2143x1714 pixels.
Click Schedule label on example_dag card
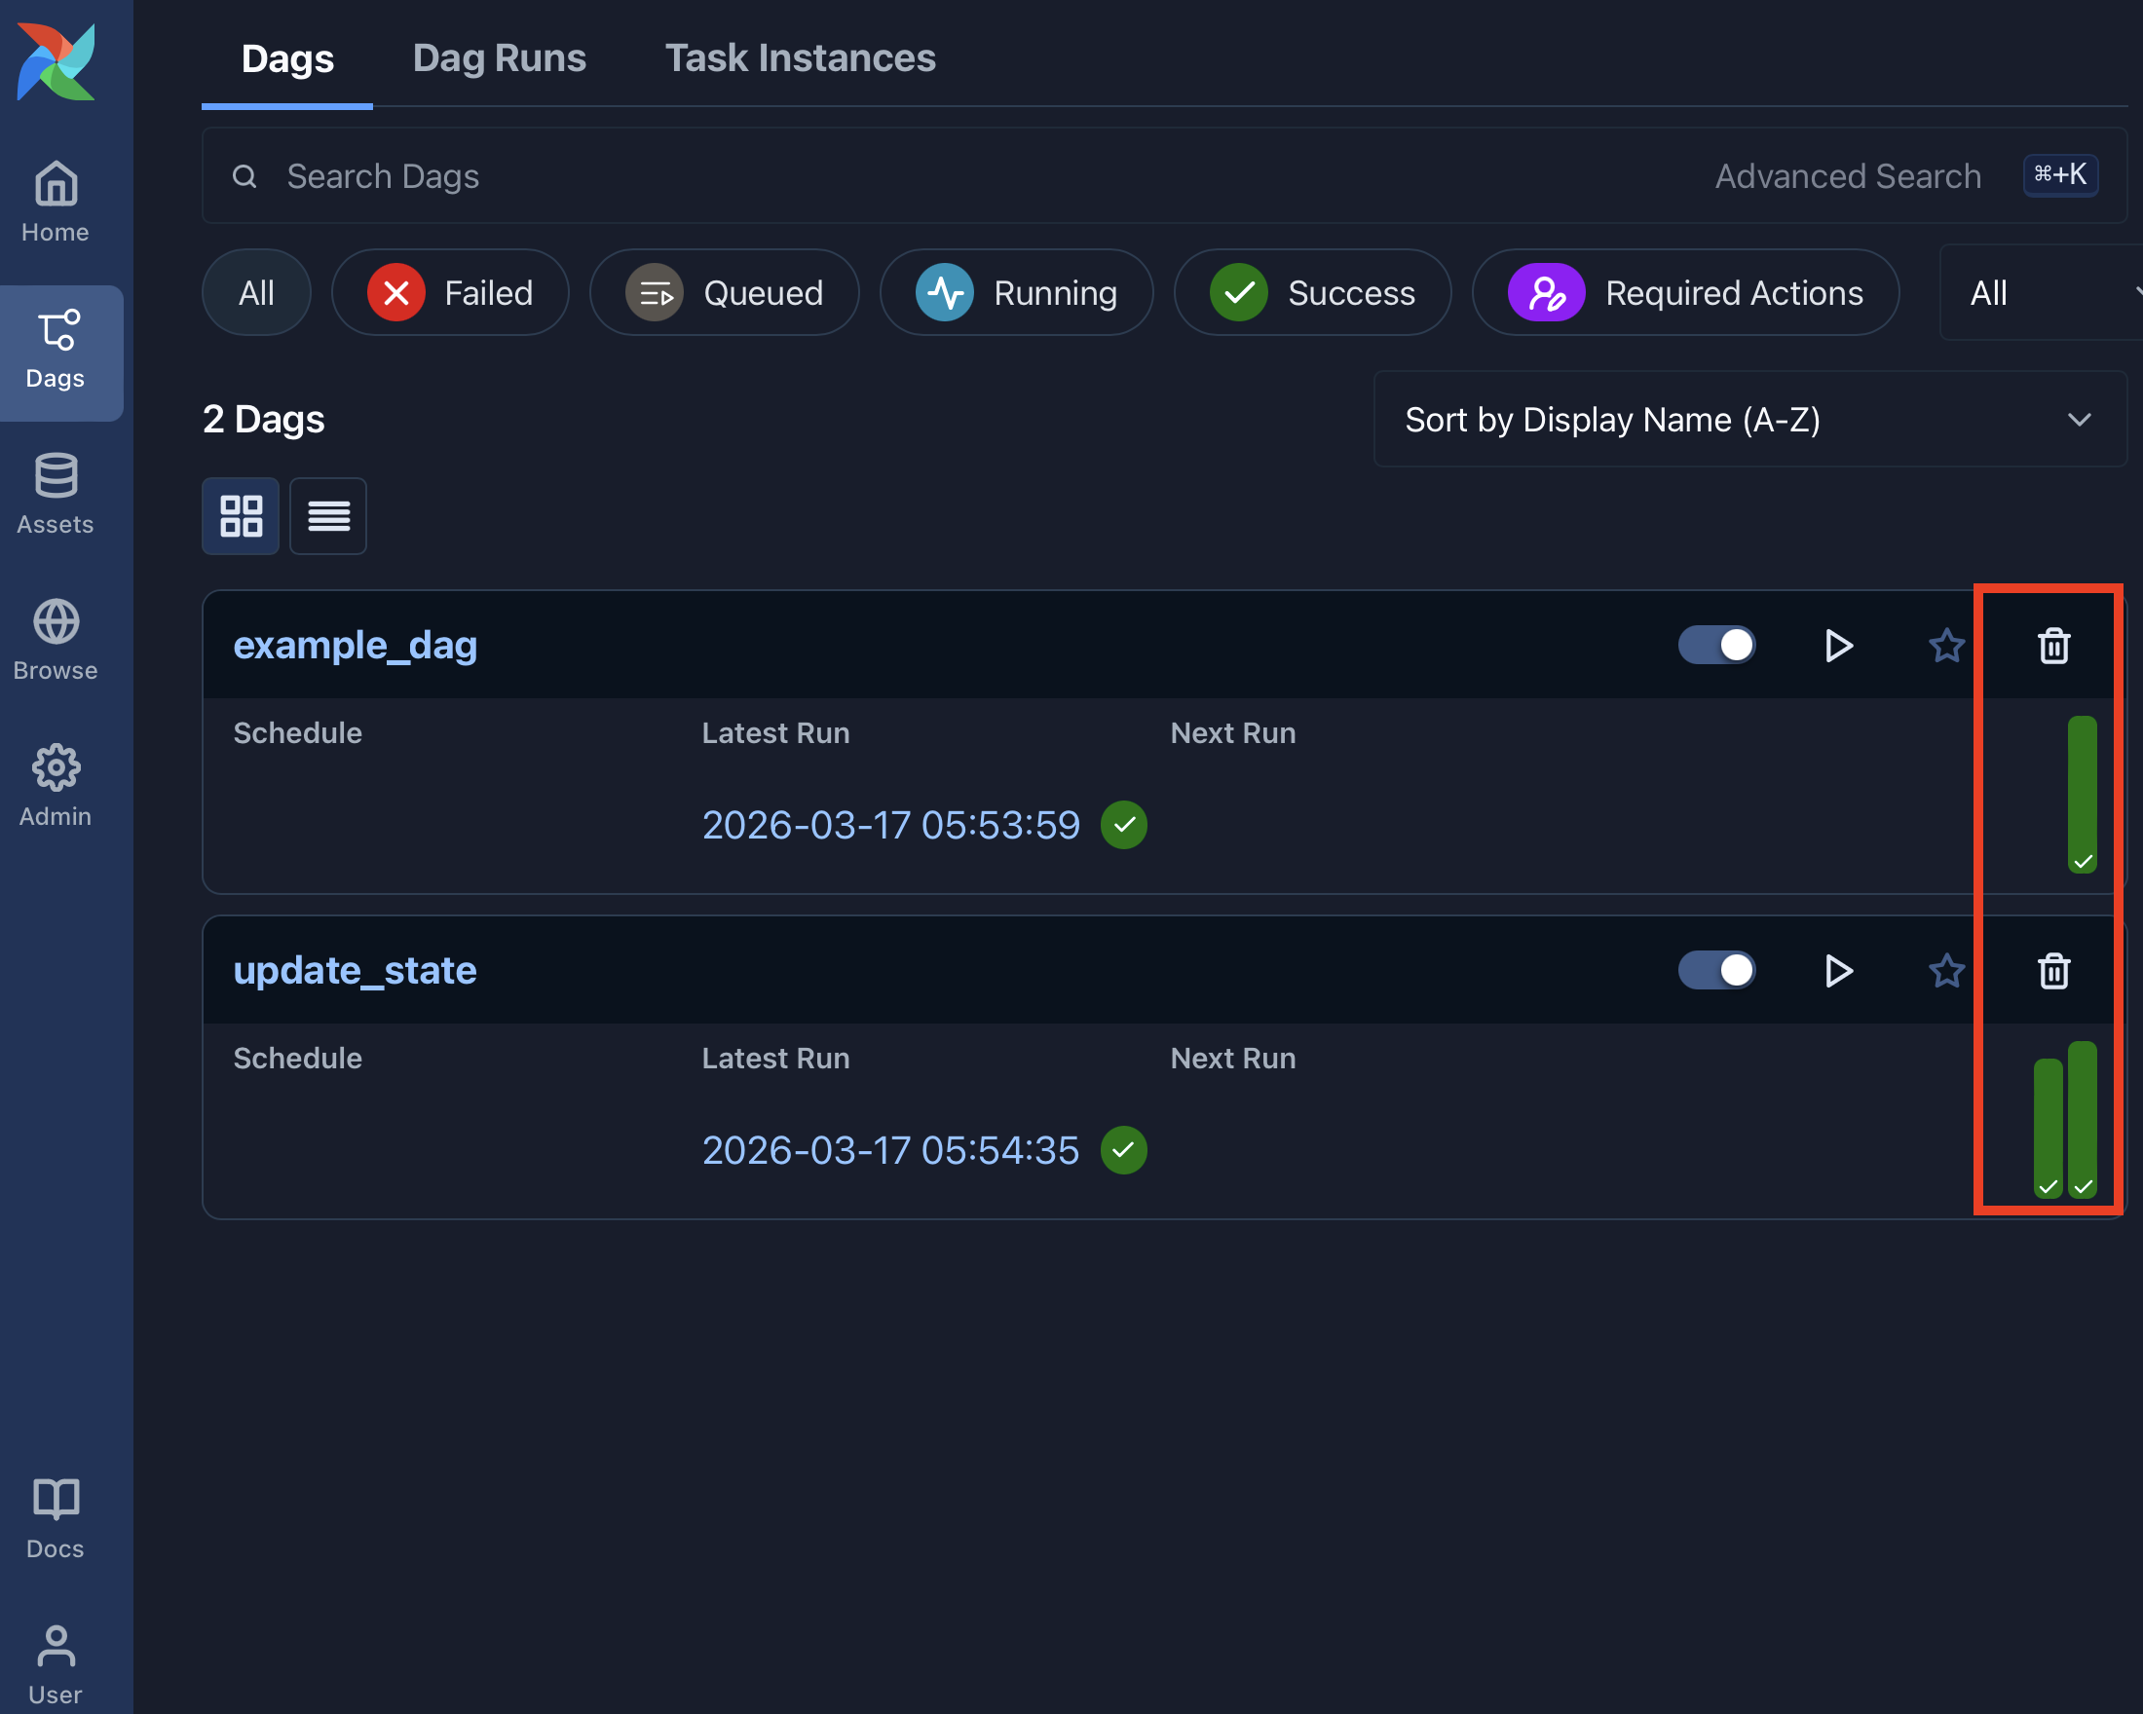click(x=297, y=733)
